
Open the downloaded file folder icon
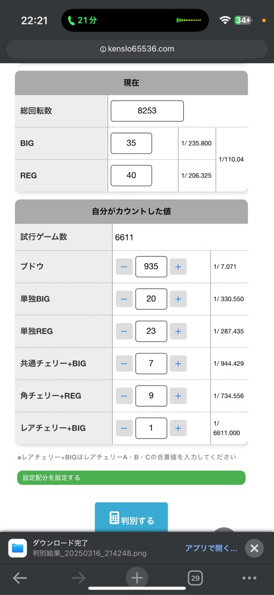point(18,548)
